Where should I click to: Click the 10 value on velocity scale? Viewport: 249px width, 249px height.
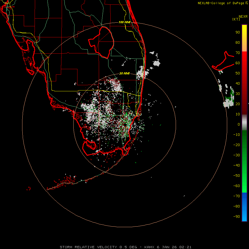tap(238, 114)
